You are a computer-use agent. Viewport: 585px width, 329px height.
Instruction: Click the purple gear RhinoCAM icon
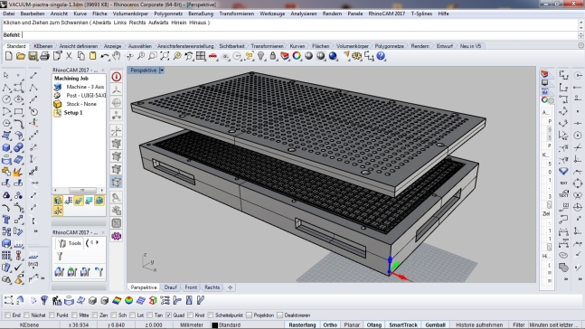pyautogui.click(x=117, y=236)
